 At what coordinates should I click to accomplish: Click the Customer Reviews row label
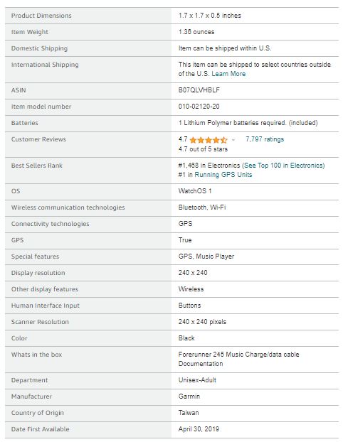[x=38, y=139]
